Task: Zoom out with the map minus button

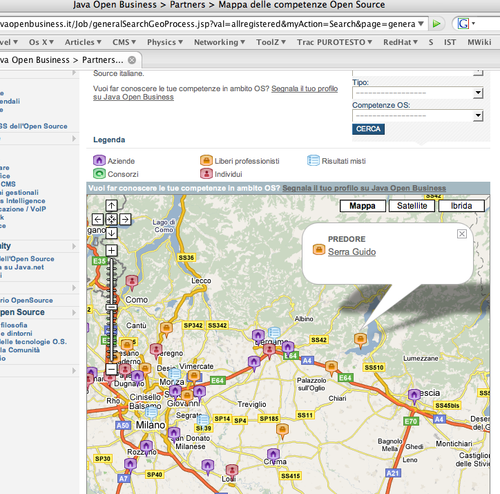Action: pyautogui.click(x=111, y=370)
